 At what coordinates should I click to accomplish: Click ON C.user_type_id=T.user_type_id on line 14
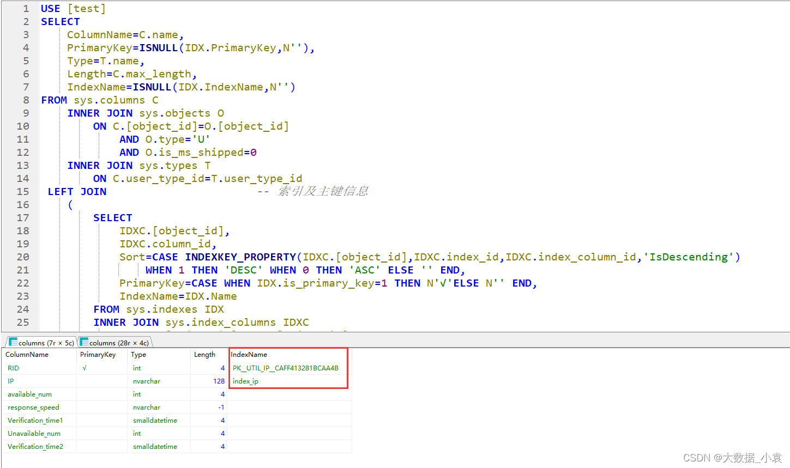[198, 179]
